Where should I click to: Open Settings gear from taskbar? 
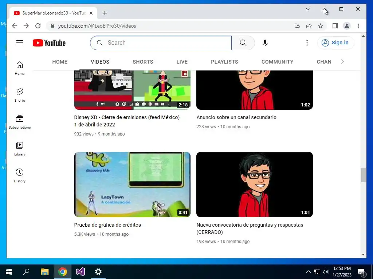(98, 272)
